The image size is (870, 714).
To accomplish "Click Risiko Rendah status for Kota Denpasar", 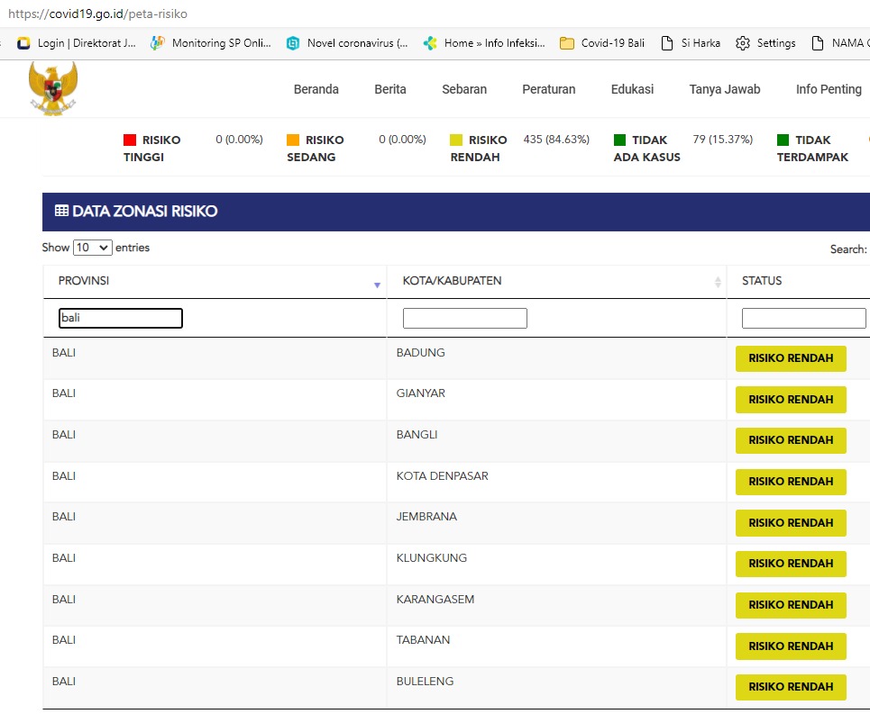I will coord(791,482).
